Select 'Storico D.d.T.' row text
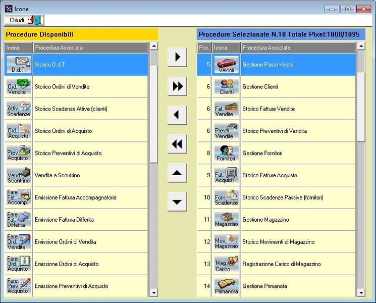 click(x=50, y=65)
